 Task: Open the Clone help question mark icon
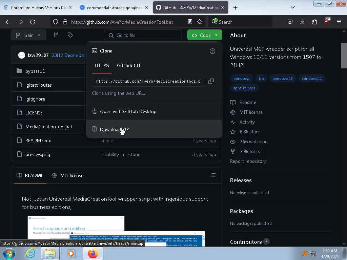pyautogui.click(x=212, y=51)
